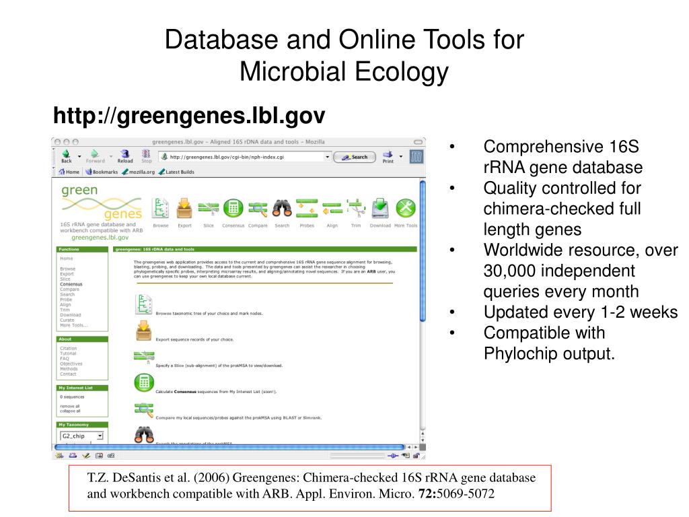Open Tutorial link in About panel

tap(68, 353)
